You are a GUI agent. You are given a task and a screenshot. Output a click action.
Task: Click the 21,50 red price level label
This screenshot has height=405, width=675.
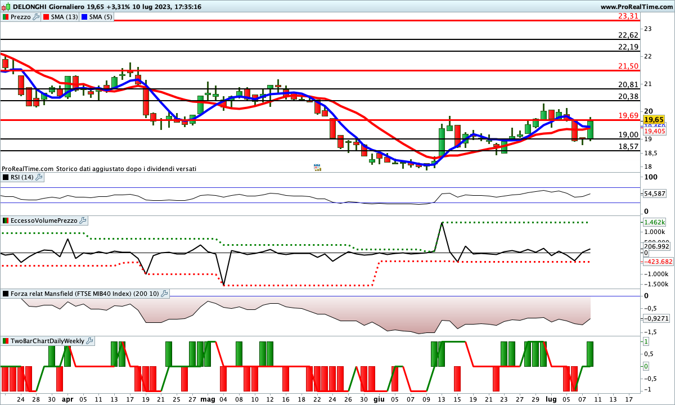pyautogui.click(x=628, y=66)
